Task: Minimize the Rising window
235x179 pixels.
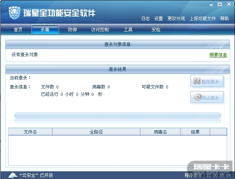Action: (211, 5)
